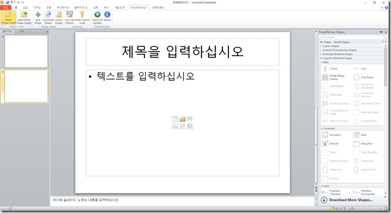391x213 pixels.
Task: Switch to the Shared Shapes tab
Action: coord(341,42)
